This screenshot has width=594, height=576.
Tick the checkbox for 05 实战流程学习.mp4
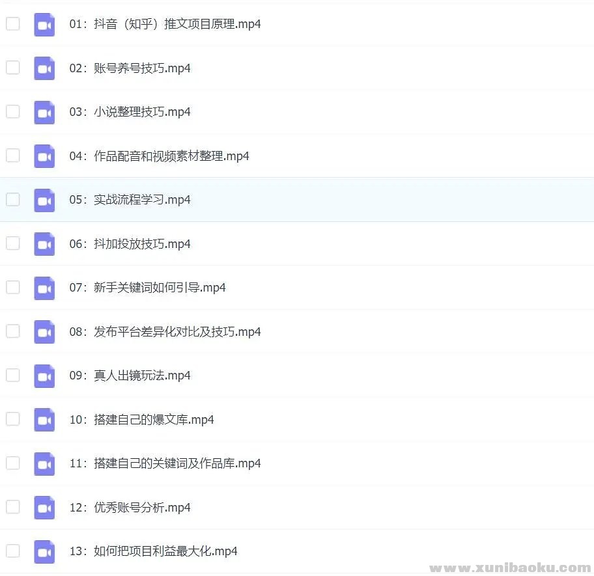coord(13,200)
